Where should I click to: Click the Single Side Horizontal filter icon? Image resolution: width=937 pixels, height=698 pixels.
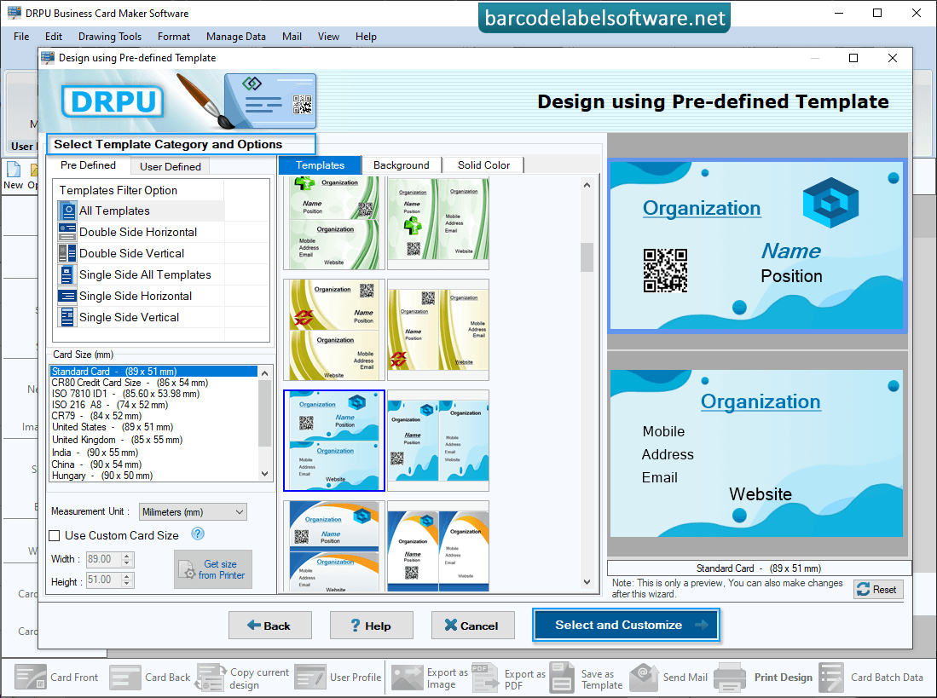(67, 296)
